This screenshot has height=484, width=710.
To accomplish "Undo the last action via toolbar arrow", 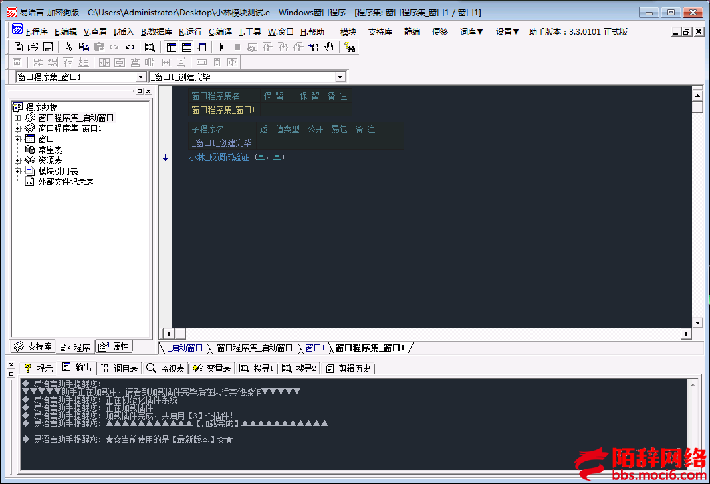I will click(130, 47).
